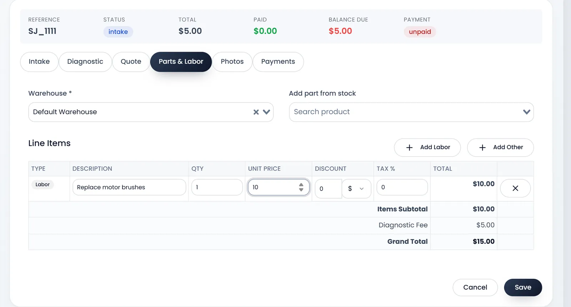Switch to the Intake tab
Image resolution: width=571 pixels, height=307 pixels.
tap(39, 62)
